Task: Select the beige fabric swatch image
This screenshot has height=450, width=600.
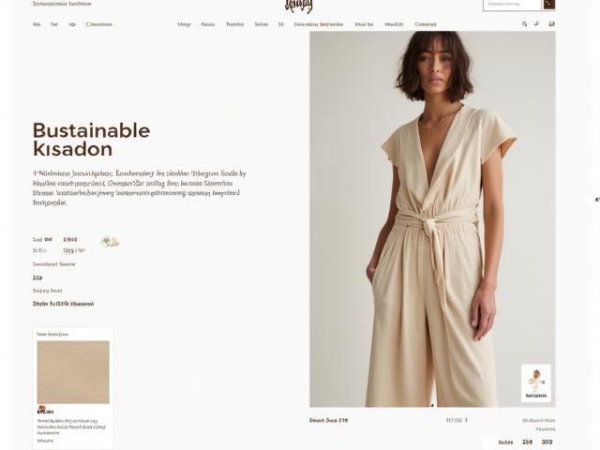Action: click(x=73, y=372)
